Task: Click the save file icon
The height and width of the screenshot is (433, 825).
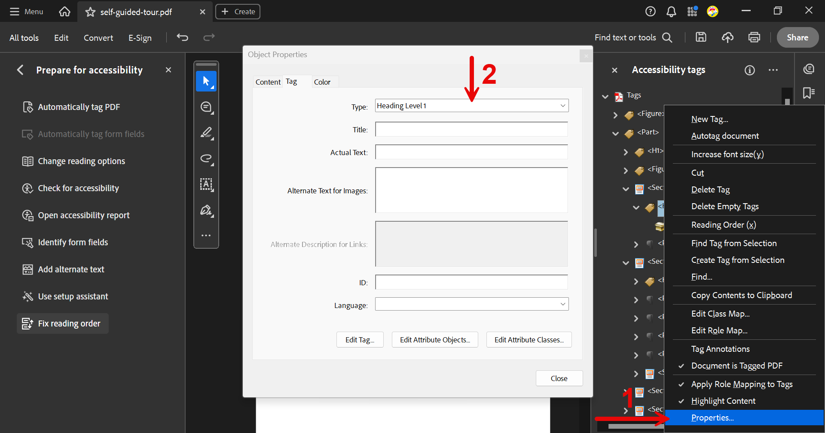Action: [x=701, y=37]
